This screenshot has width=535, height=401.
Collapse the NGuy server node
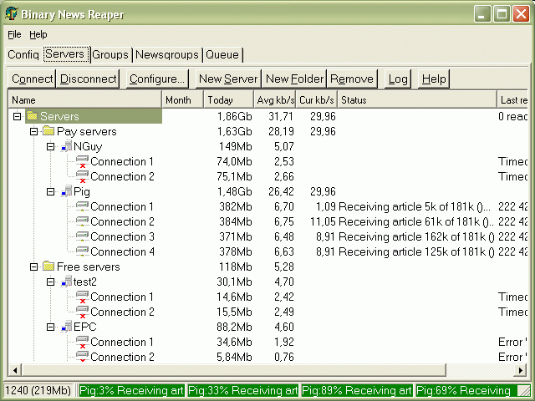(x=50, y=146)
